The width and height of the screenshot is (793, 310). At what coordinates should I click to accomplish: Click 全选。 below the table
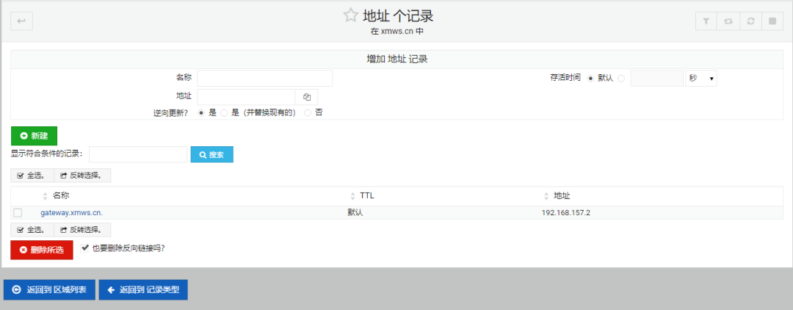32,230
